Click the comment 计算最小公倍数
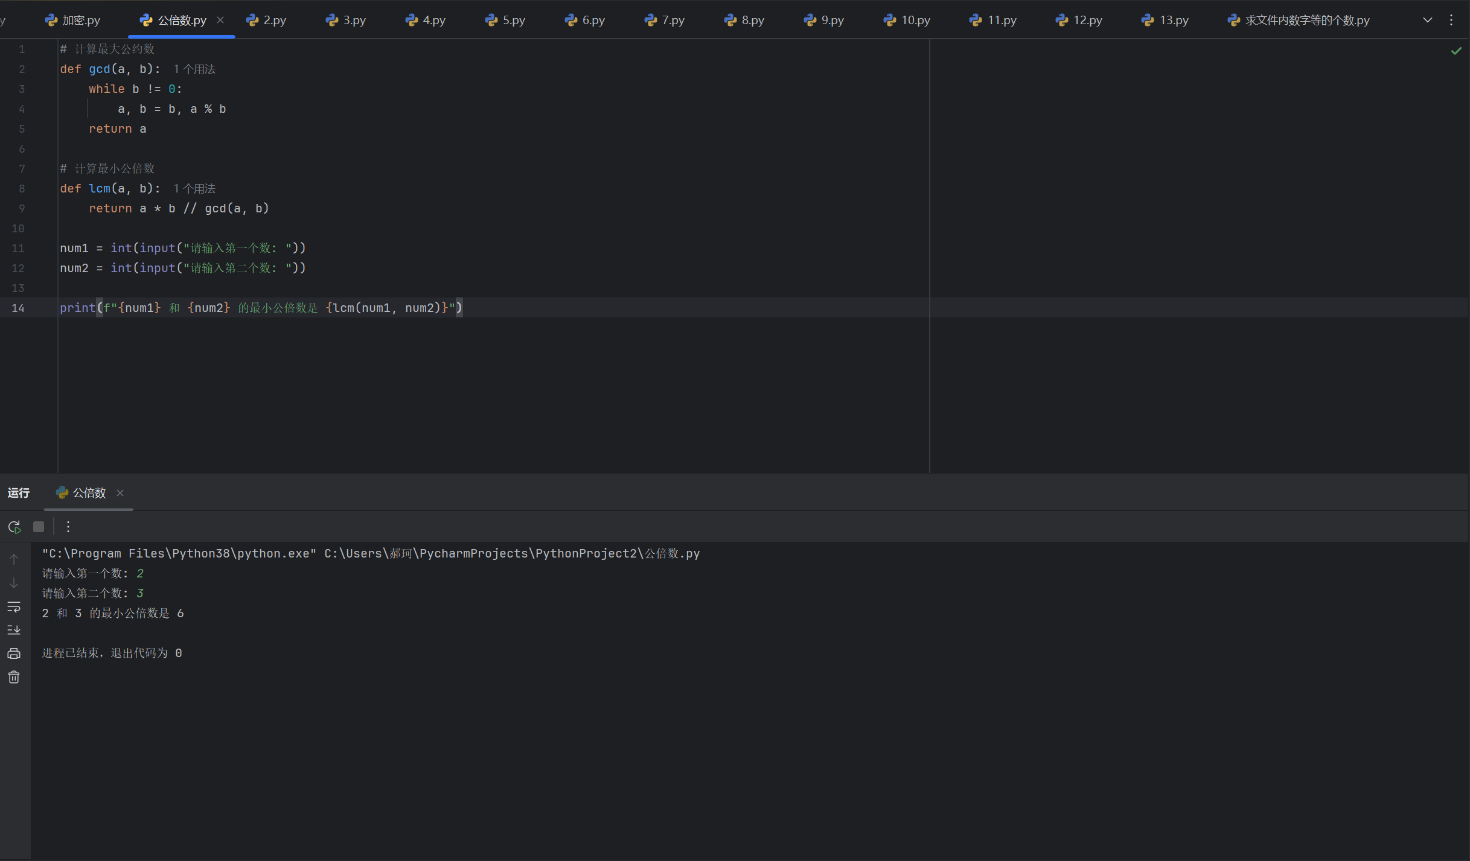The height and width of the screenshot is (861, 1470). 107,168
